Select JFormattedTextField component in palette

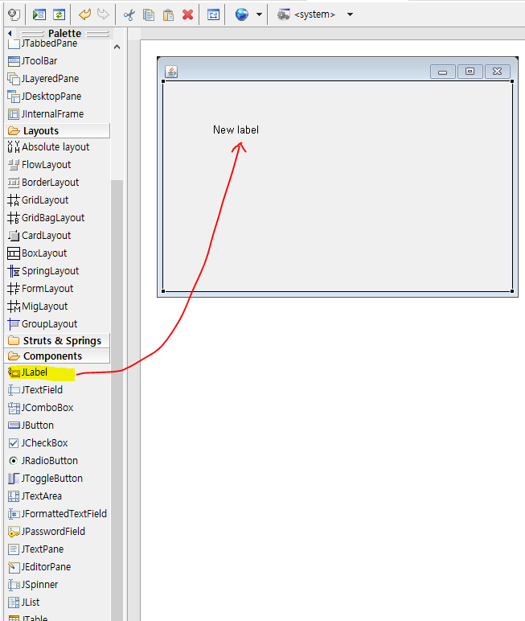57,514
